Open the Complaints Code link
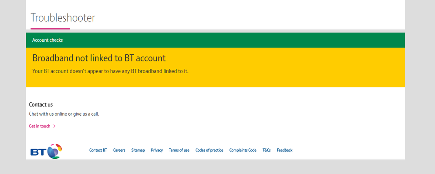 pyautogui.click(x=243, y=150)
